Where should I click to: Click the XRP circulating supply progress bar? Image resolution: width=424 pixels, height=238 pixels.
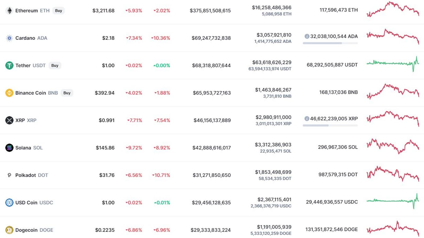(330, 125)
